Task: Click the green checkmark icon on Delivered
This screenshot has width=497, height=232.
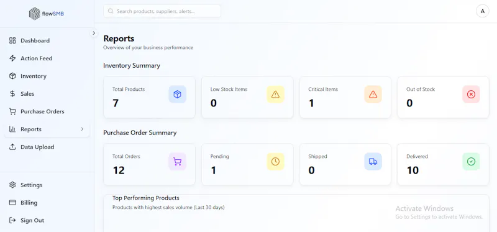Action: 471,162
